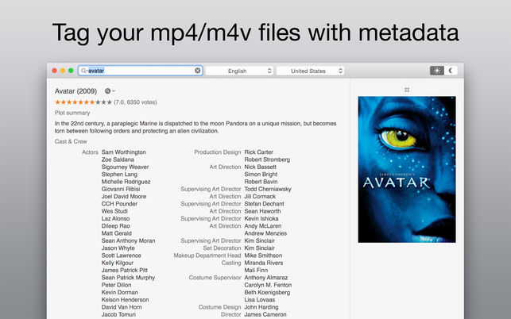The width and height of the screenshot is (511, 319).
Task: Click Carolyn M. Fenton entry
Action: 268,285
